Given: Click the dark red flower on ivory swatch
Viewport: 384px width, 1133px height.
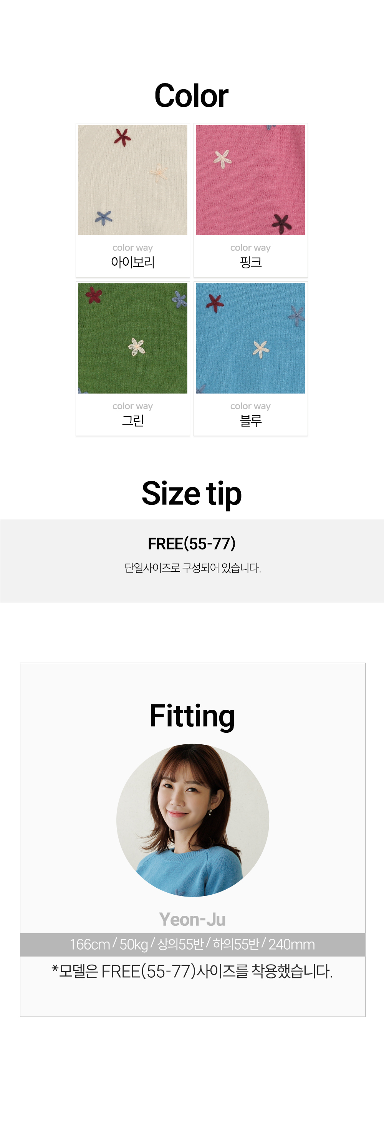Looking at the screenshot, I should 122,137.
